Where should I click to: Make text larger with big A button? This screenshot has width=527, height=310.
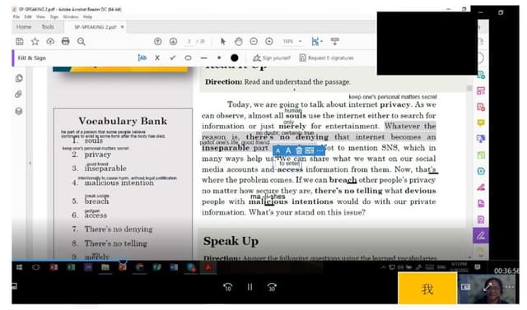click(288, 150)
